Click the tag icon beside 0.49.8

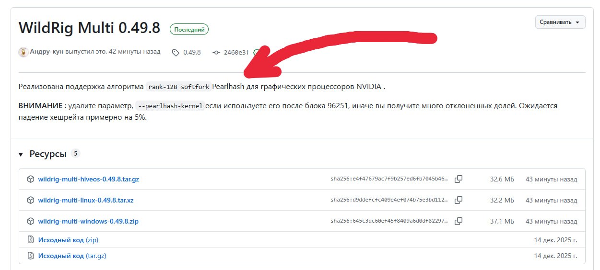176,53
